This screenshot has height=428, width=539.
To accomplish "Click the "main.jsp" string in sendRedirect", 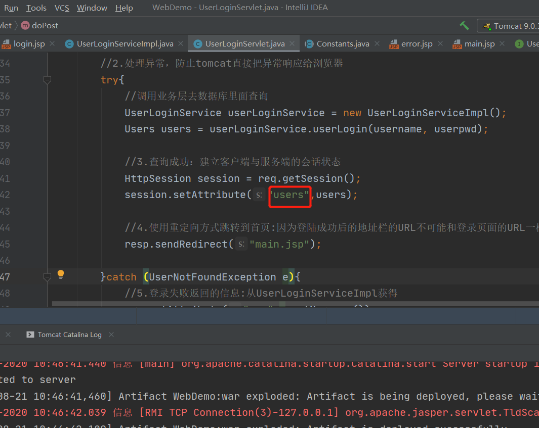I will 279,245.
